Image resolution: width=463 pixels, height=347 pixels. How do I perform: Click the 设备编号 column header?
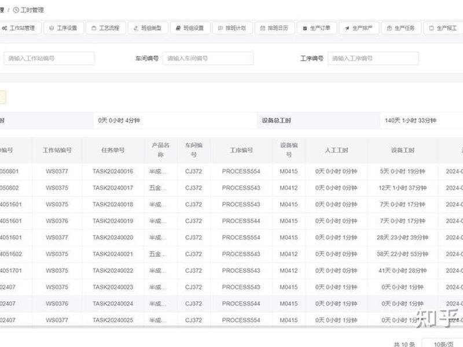tap(289, 150)
